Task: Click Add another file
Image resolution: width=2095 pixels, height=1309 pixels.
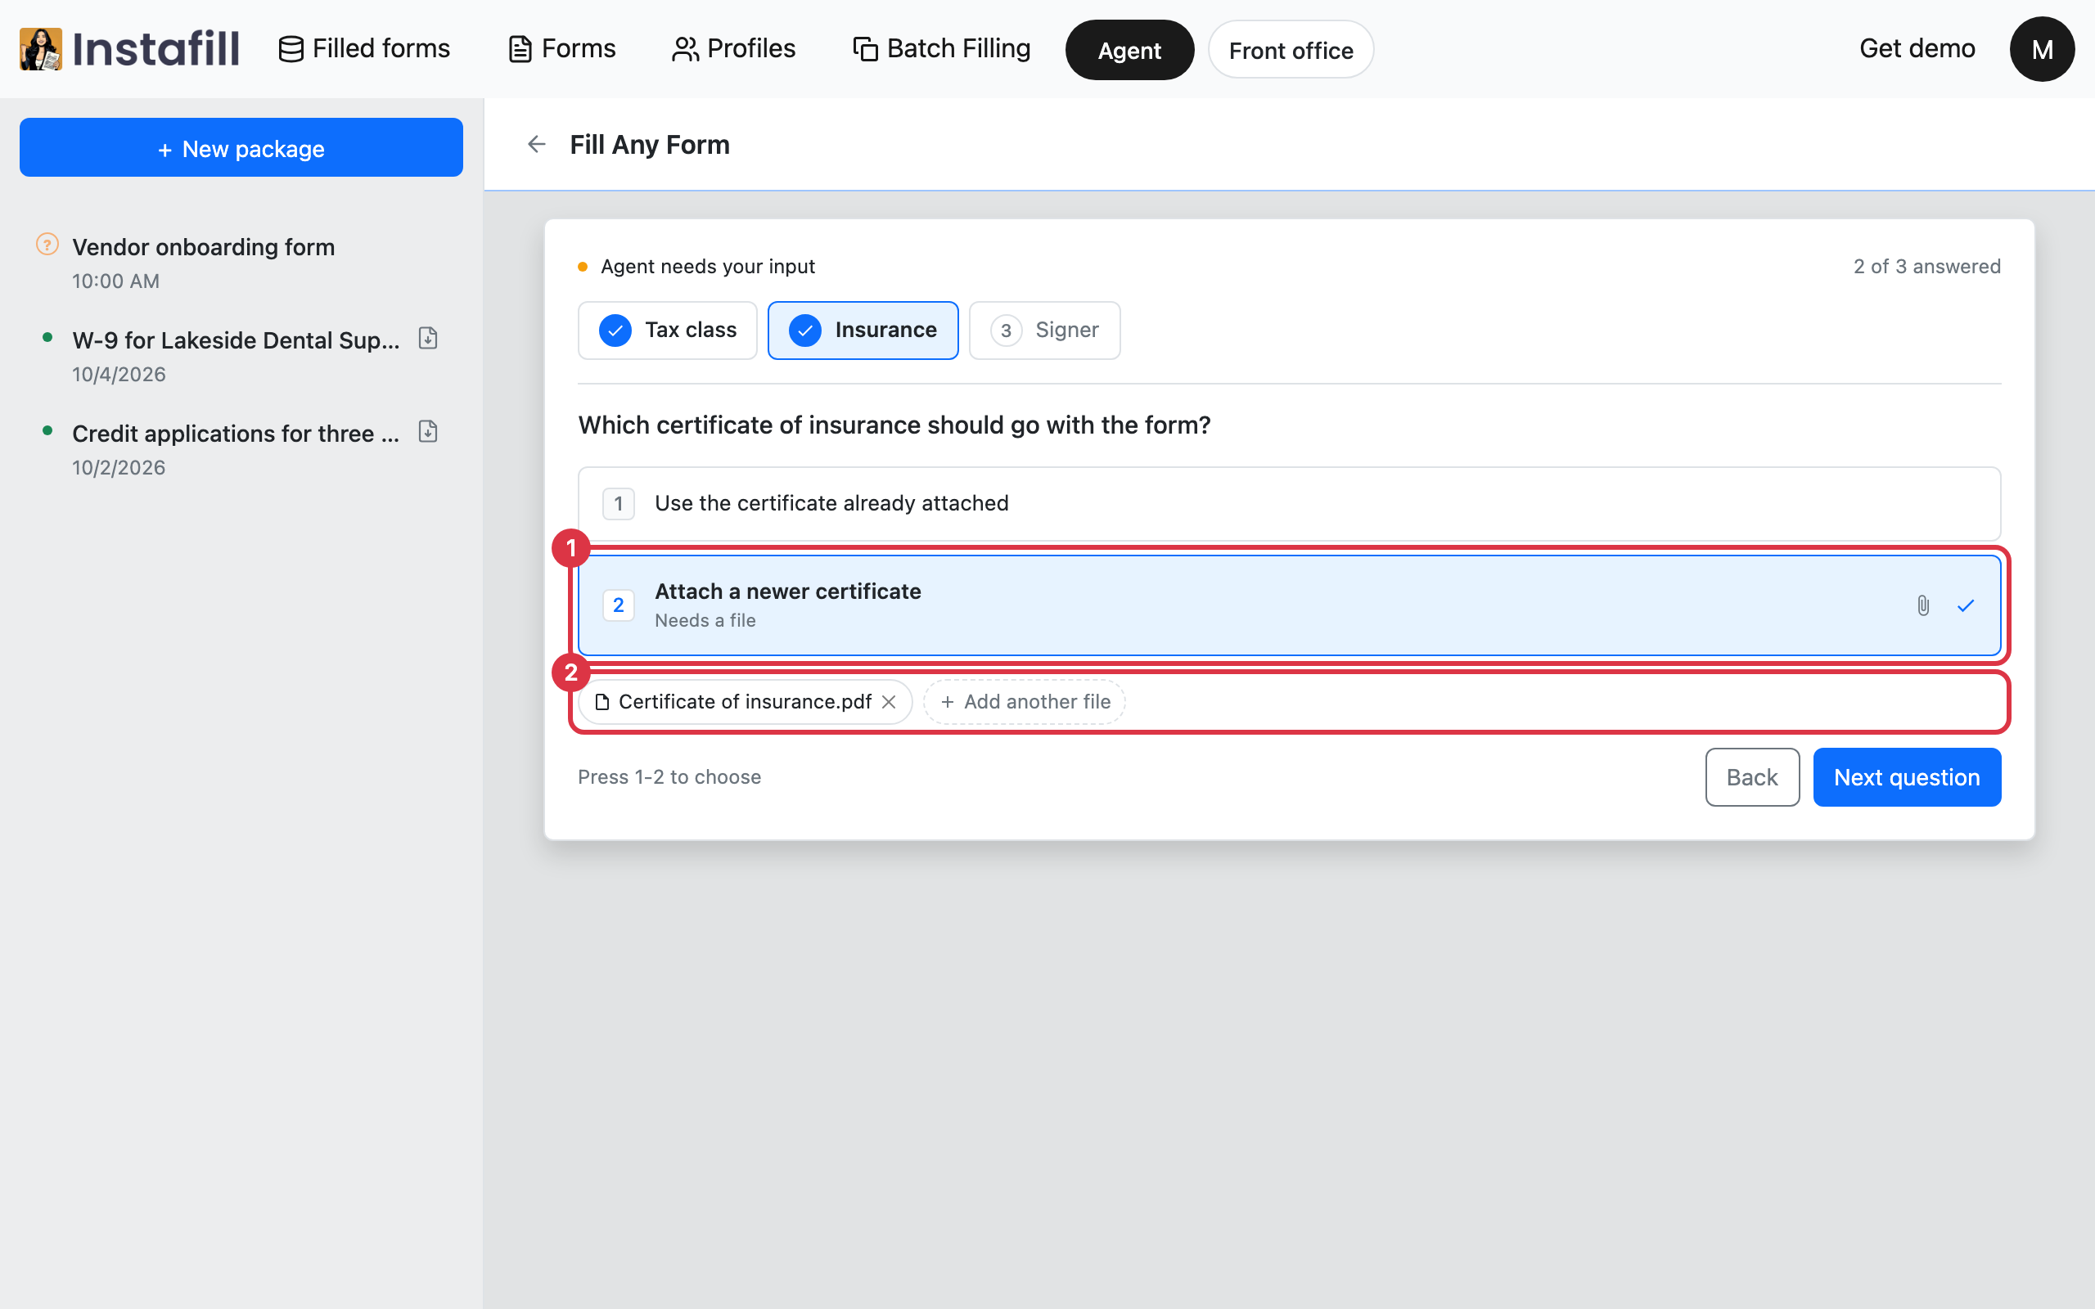Action: tap(1024, 701)
